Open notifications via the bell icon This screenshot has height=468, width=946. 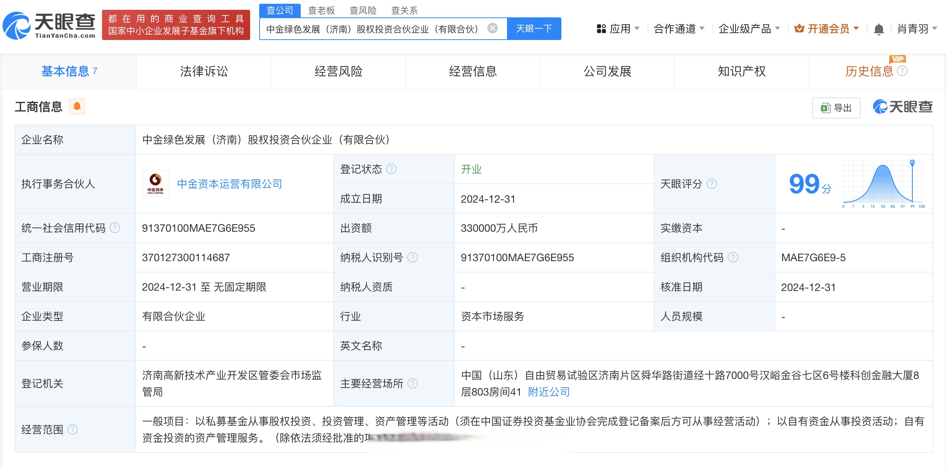879,29
